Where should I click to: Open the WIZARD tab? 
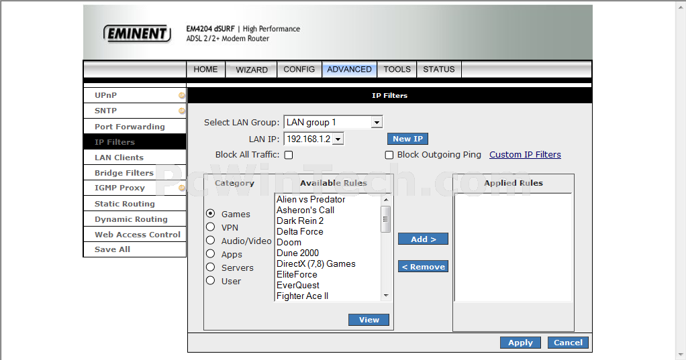252,70
